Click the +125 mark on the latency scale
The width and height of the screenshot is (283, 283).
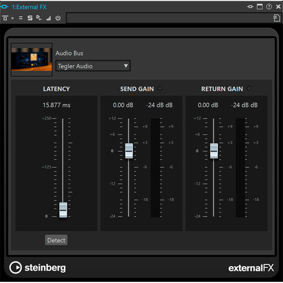46,167
